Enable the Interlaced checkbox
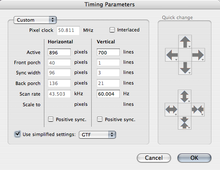Image resolution: width=220 pixels, height=170 pixels. point(112,30)
